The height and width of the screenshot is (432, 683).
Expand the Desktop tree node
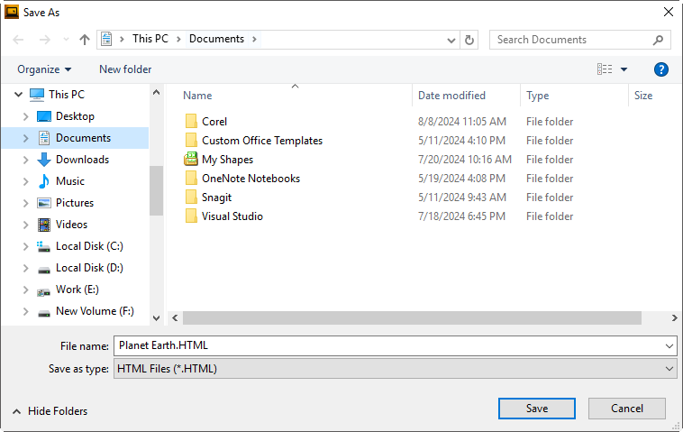[x=25, y=116]
